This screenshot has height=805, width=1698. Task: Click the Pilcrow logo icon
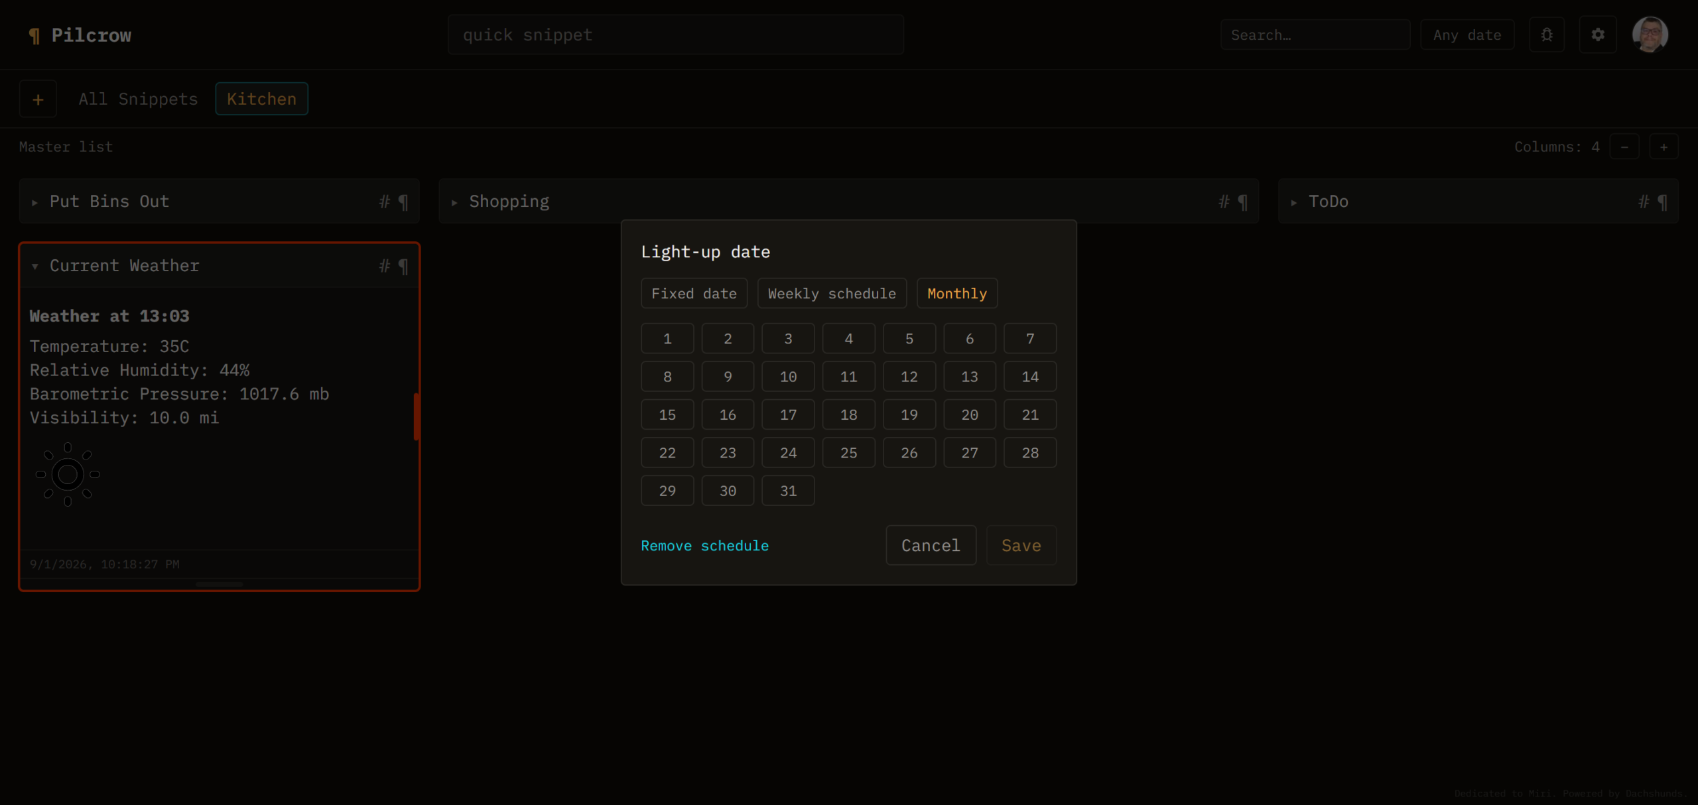[x=34, y=35]
